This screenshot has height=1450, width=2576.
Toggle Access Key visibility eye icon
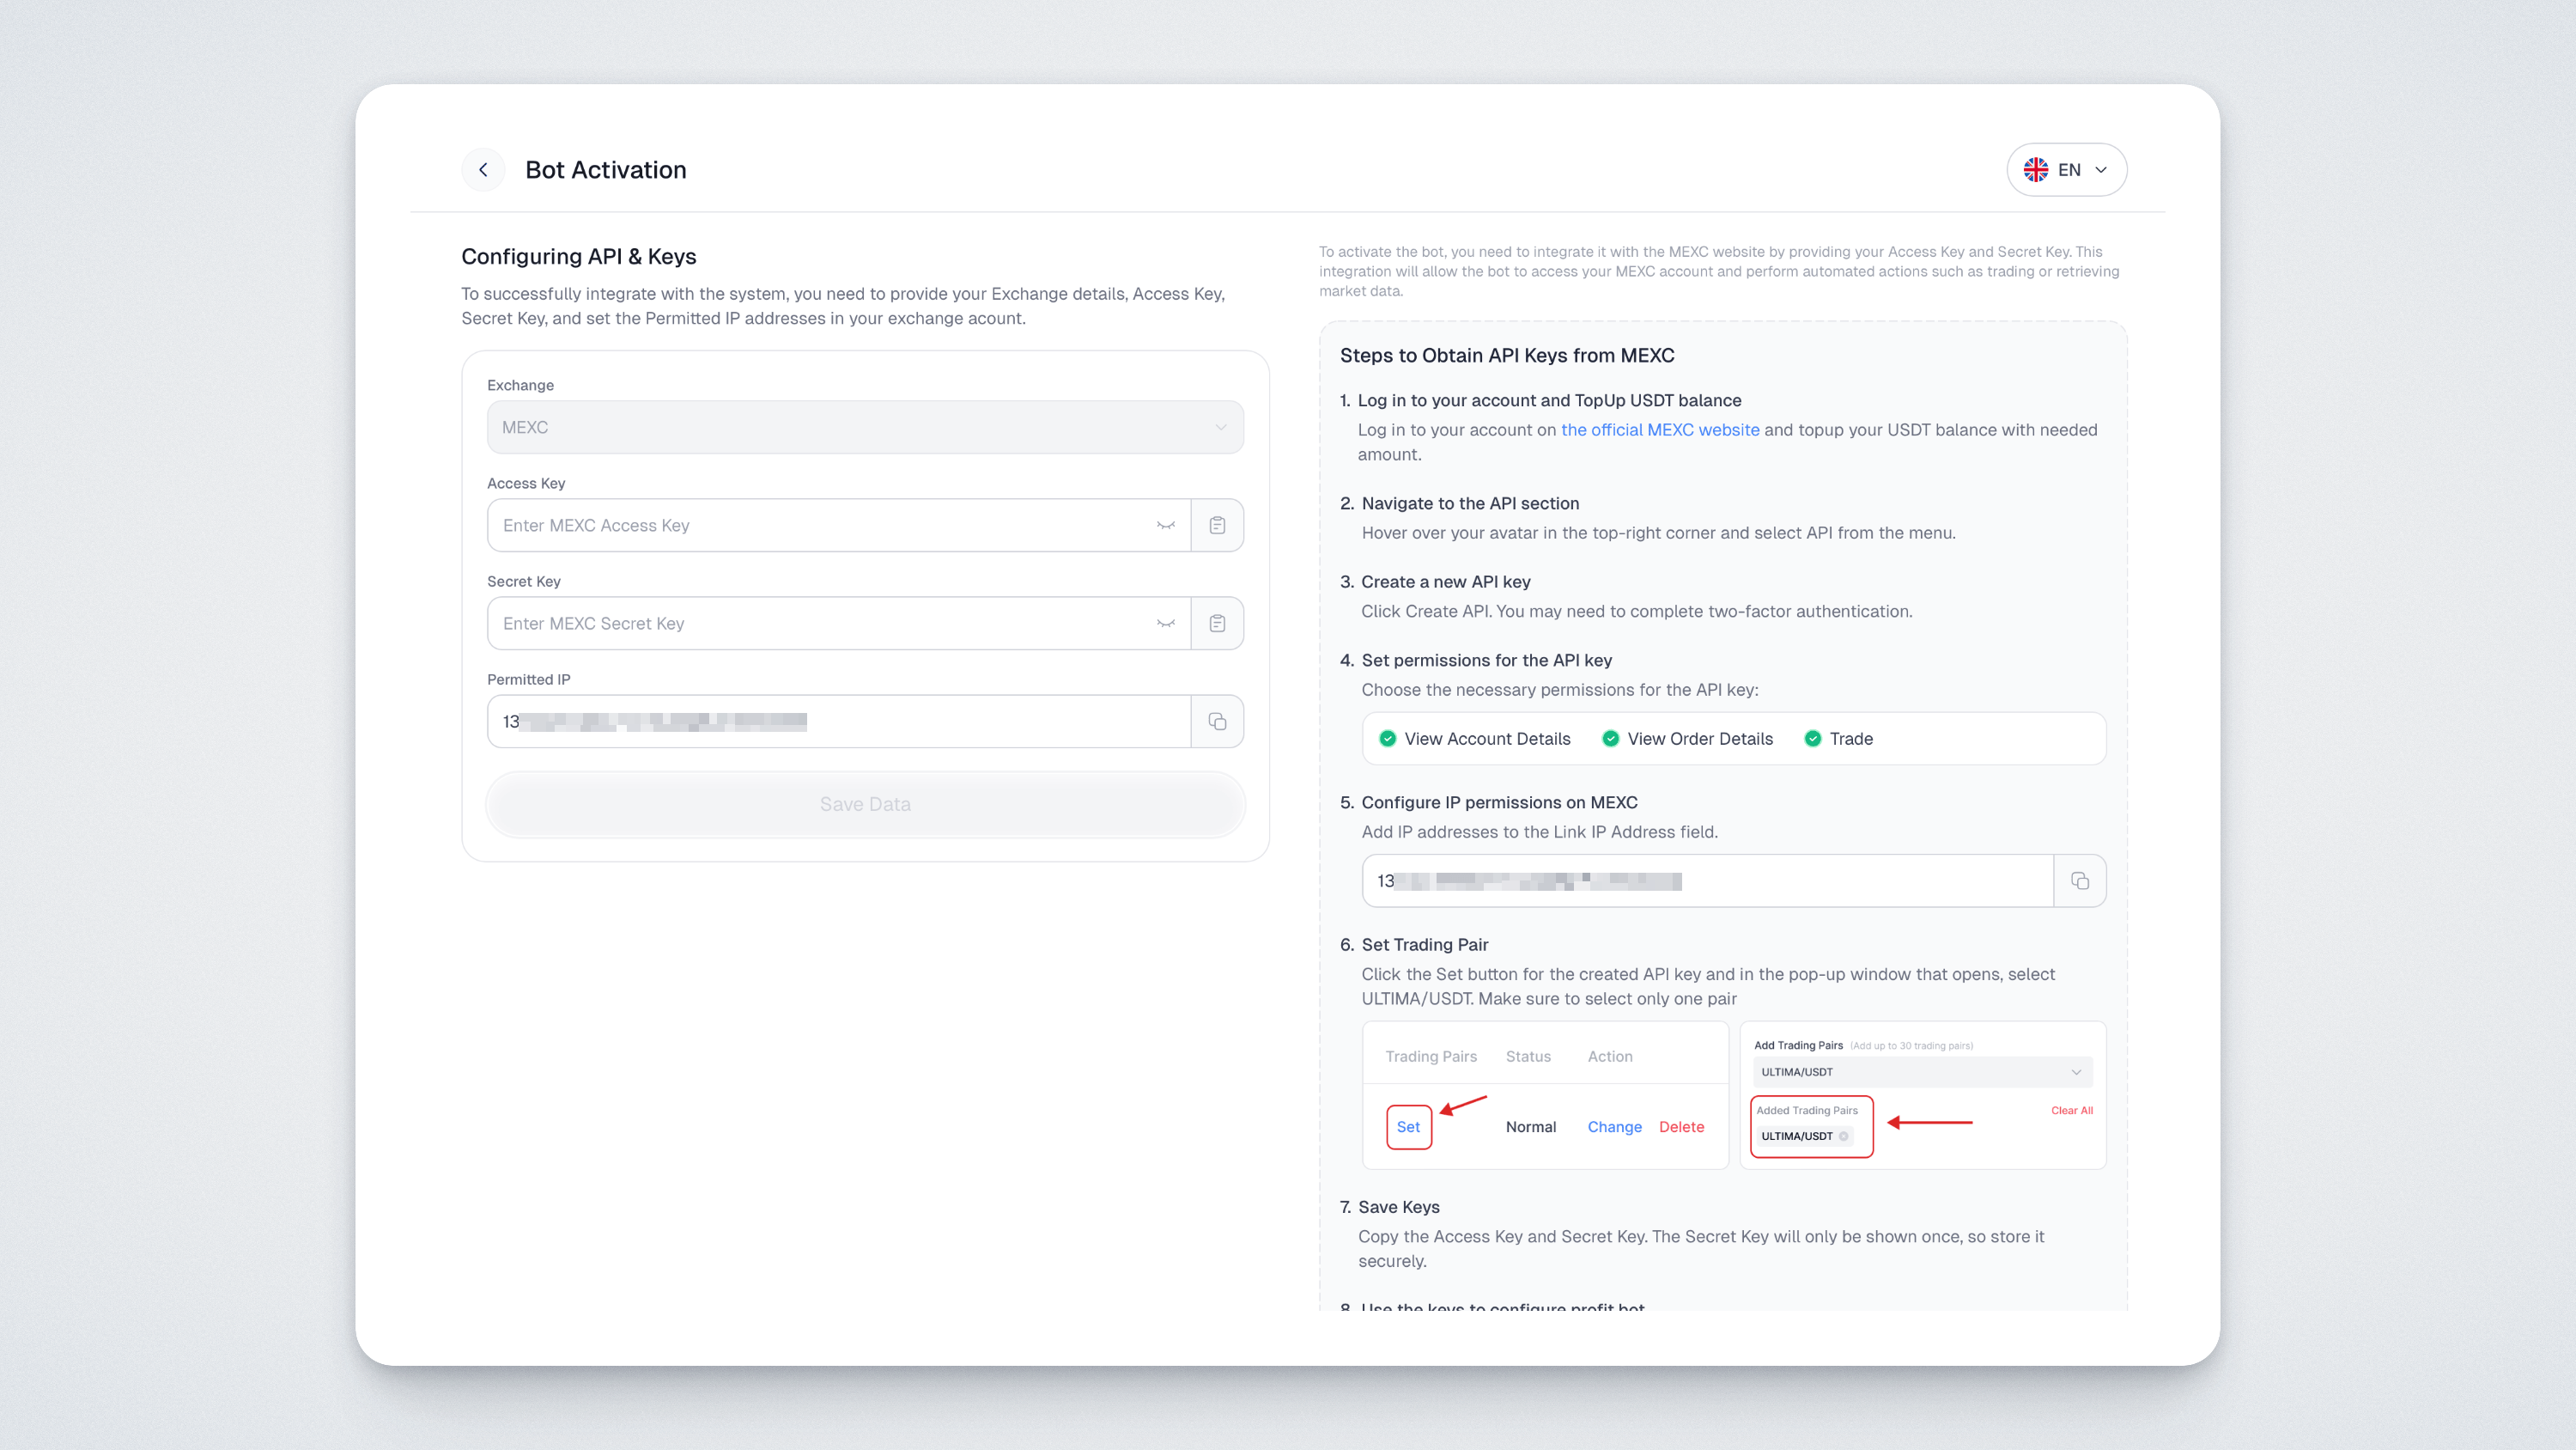pos(1166,526)
